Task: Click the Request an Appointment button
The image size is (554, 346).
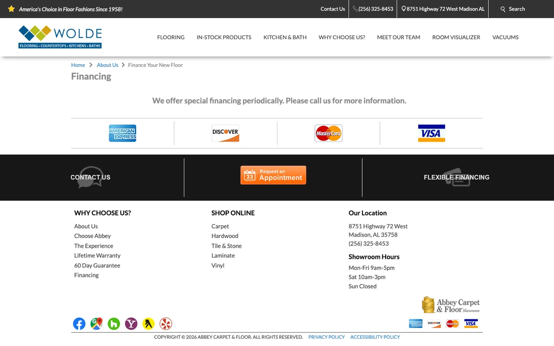Action: (273, 175)
